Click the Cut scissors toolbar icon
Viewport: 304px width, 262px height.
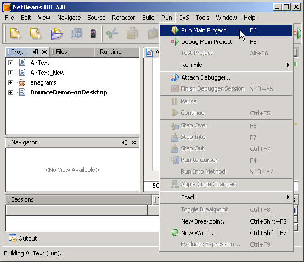[x=112, y=33]
